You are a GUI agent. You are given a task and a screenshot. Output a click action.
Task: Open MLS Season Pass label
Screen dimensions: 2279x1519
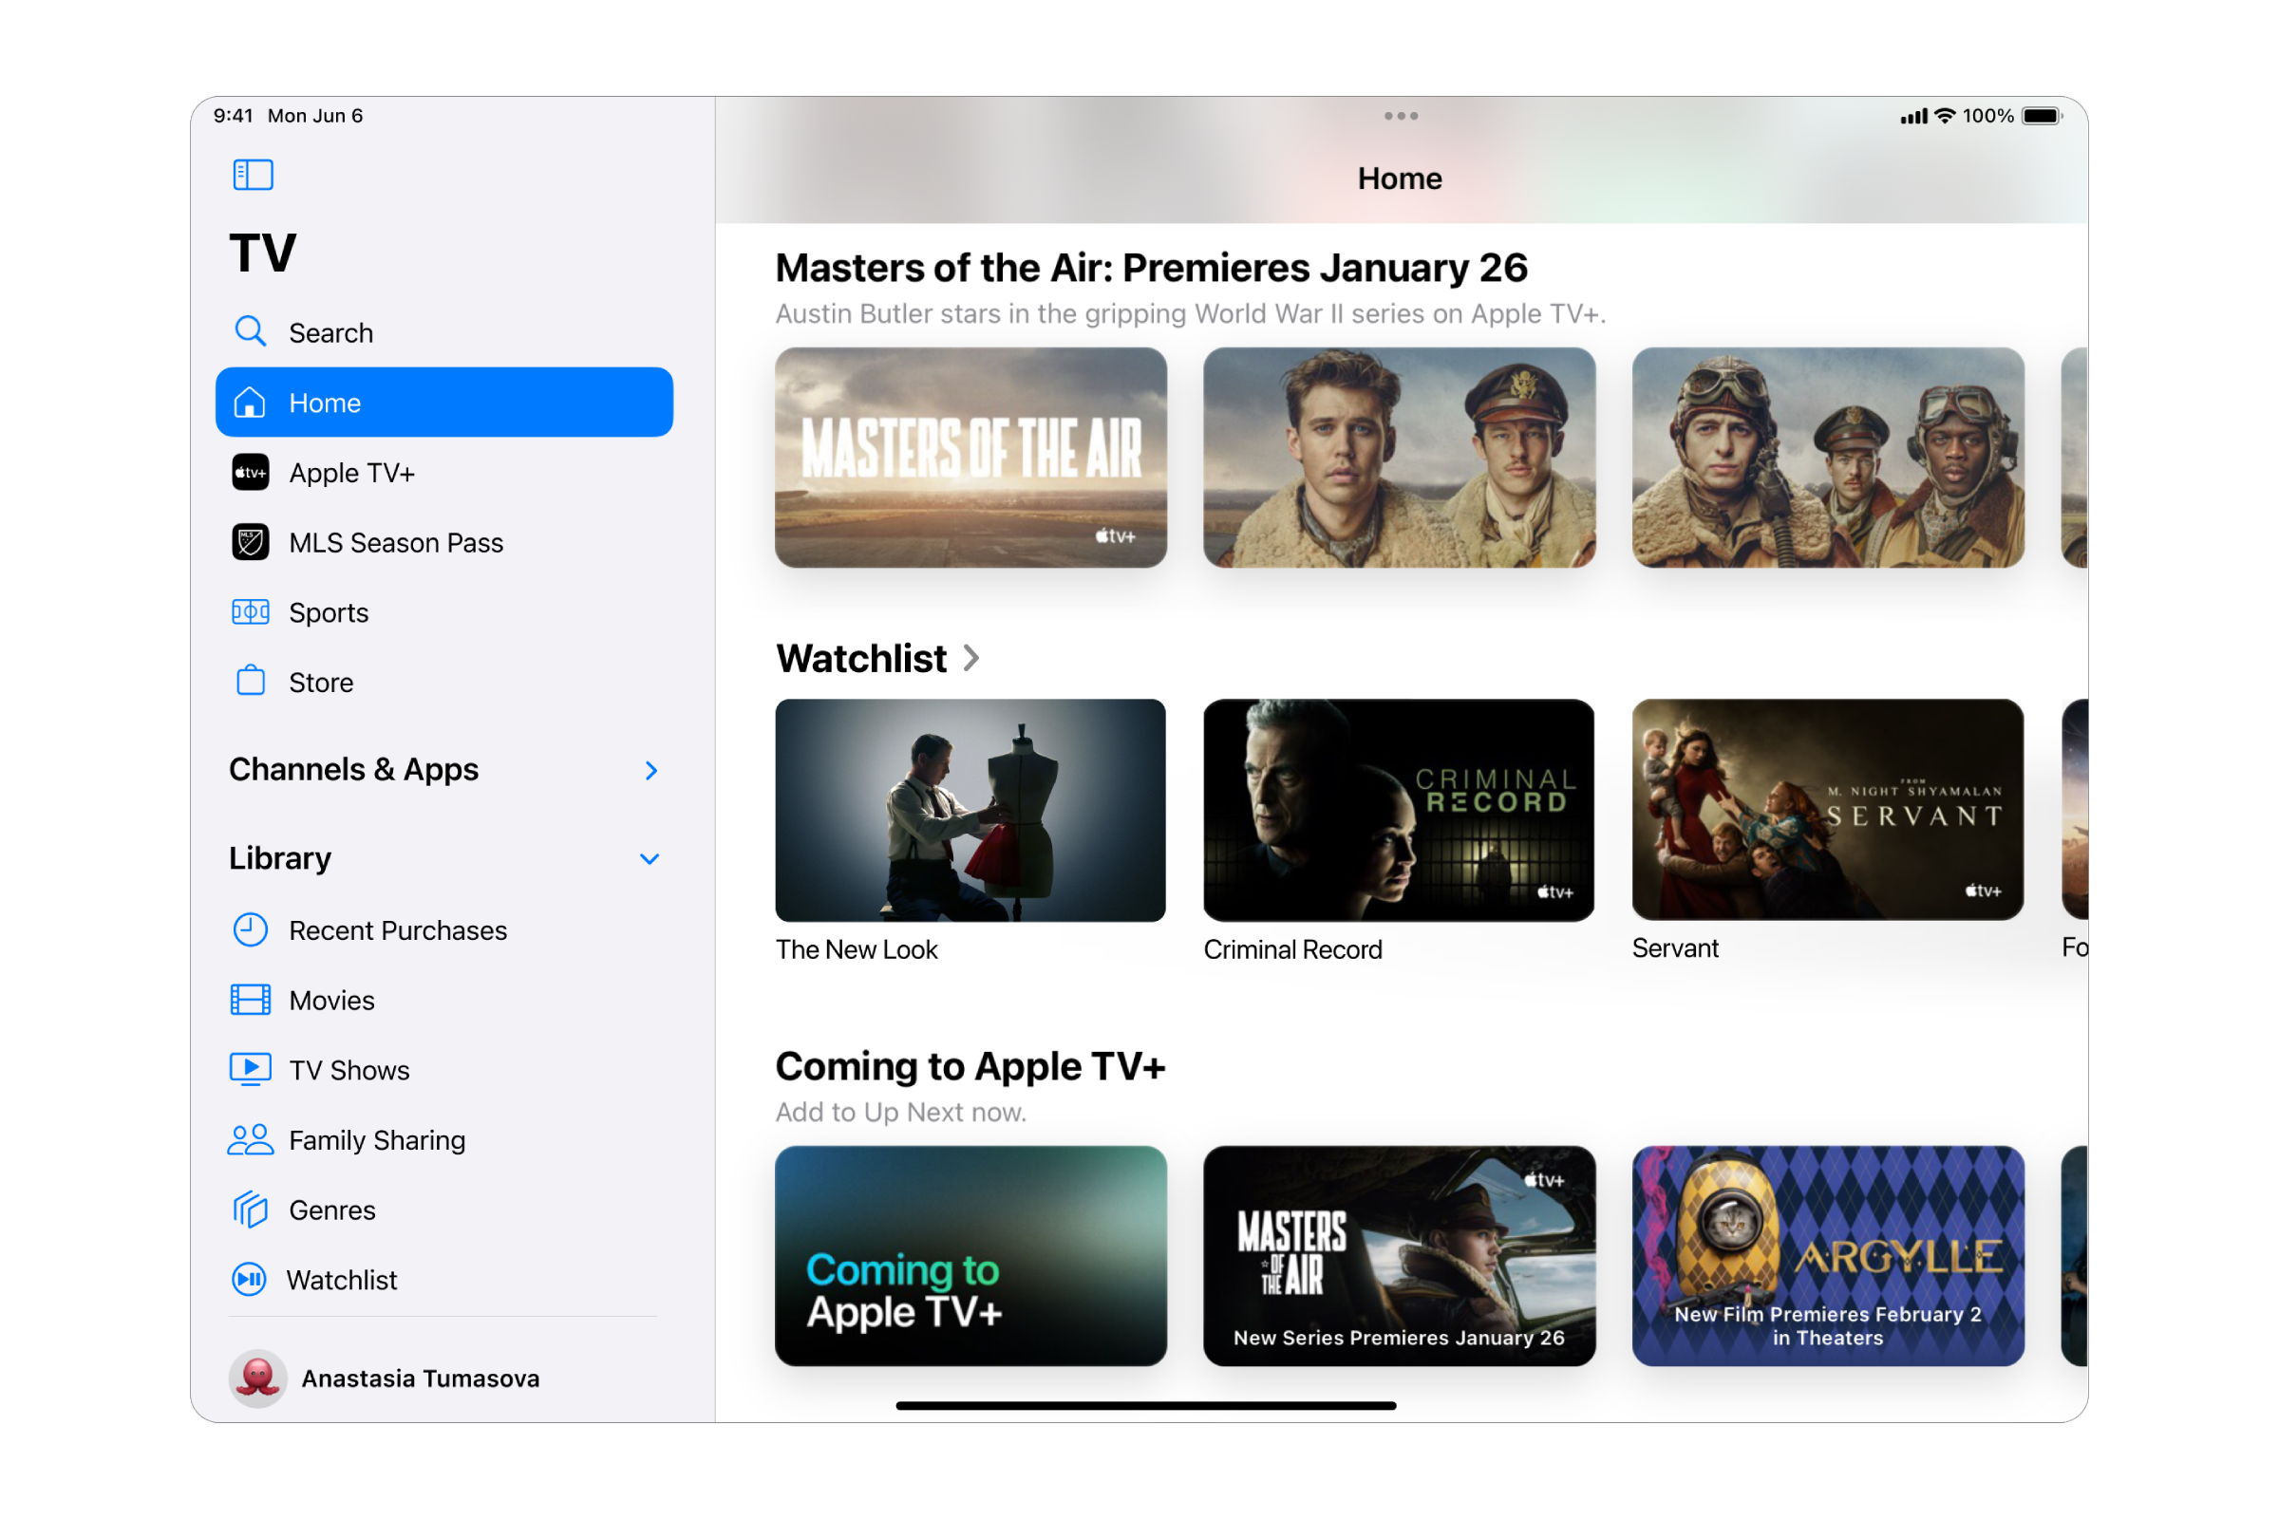pos(396,542)
